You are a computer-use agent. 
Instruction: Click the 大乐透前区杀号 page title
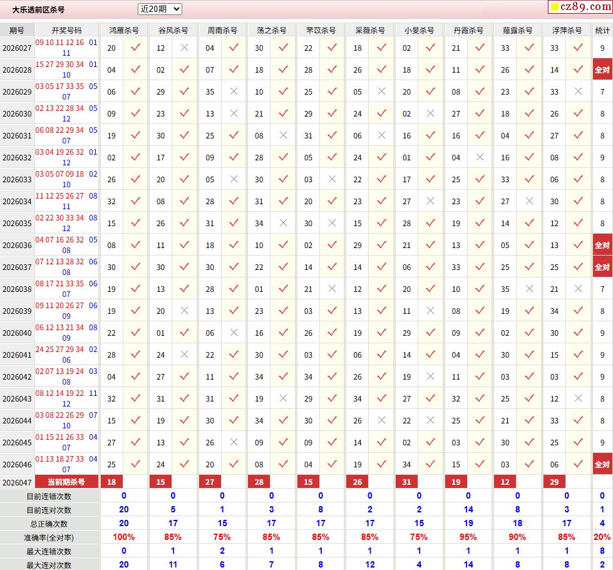[38, 9]
